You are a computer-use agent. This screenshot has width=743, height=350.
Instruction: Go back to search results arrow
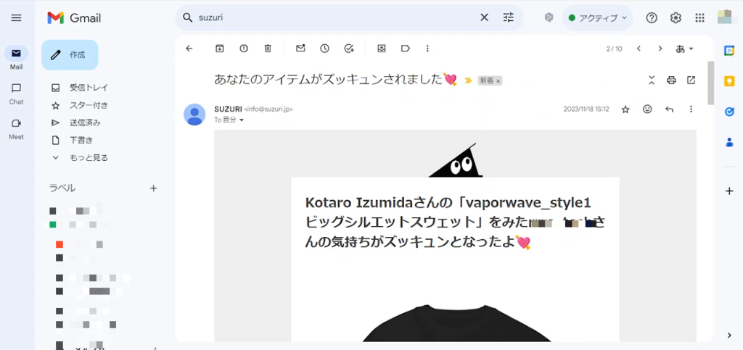[x=189, y=49]
